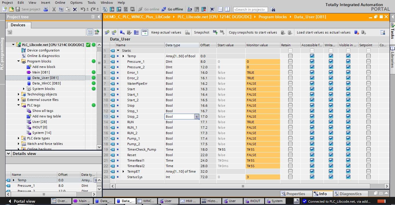Click the Cut scissors icon
Screen dimensions: 395x205
pyautogui.click(x=54, y=9)
